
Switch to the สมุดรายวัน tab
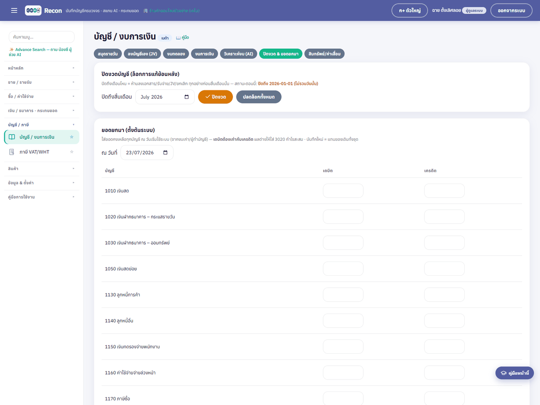(x=108, y=54)
